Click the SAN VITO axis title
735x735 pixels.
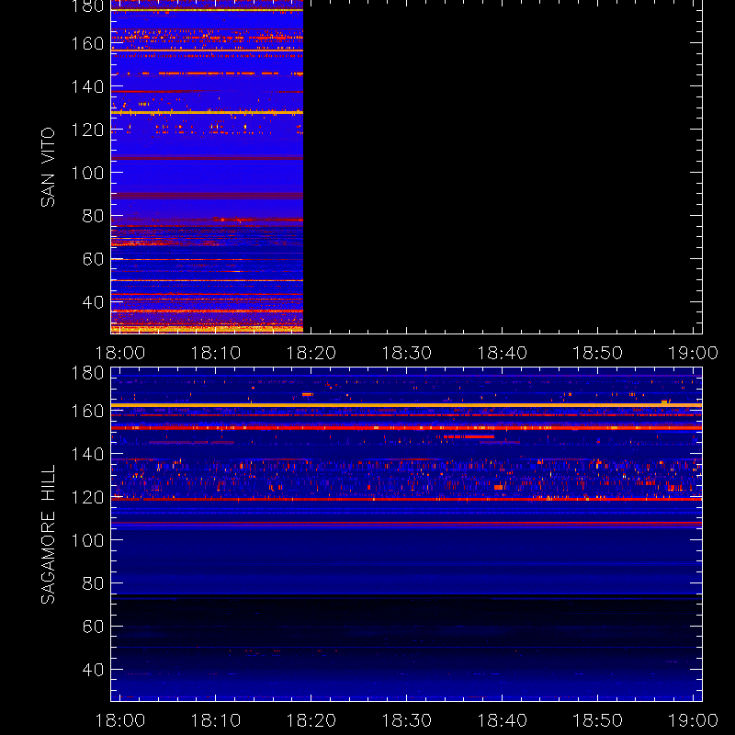click(x=48, y=167)
